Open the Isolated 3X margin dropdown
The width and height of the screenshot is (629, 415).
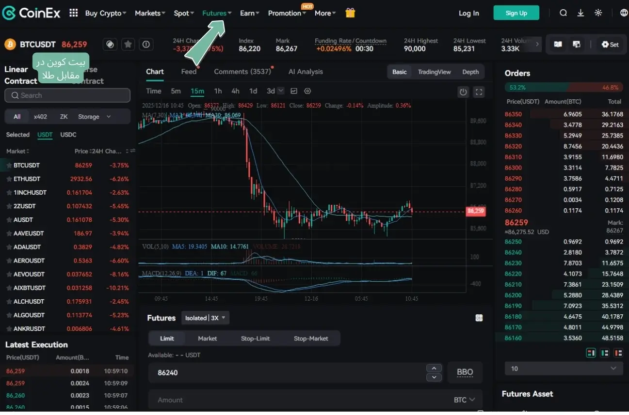pos(205,318)
